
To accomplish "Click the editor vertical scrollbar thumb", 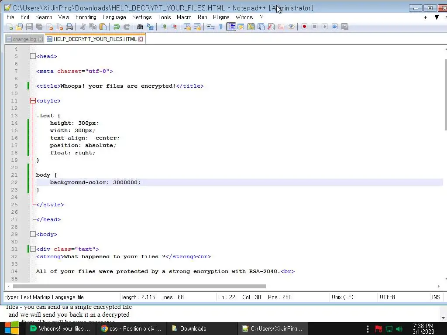I will coord(445,95).
